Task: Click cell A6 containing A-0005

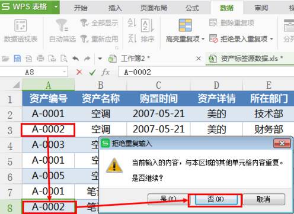Action: coord(48,176)
